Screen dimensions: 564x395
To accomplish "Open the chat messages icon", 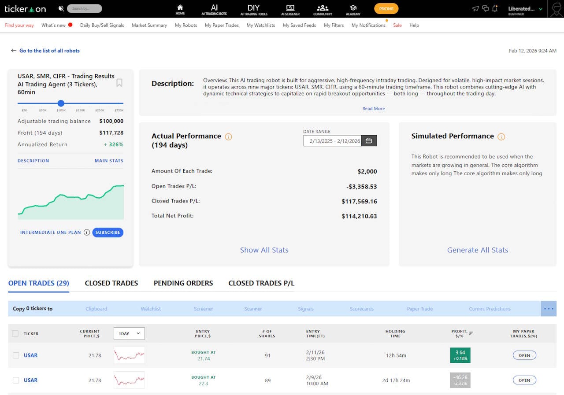I will tap(485, 8).
